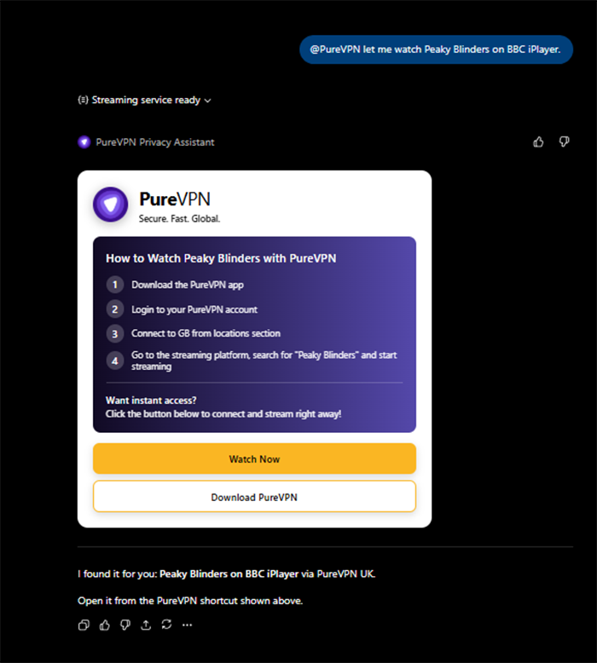Share the response with the upload icon
The width and height of the screenshot is (597, 663).
point(146,625)
